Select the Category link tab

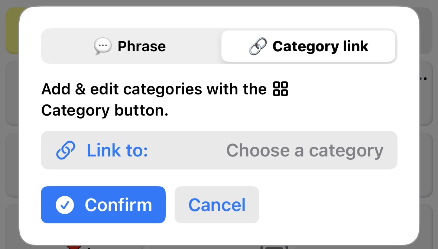click(x=308, y=46)
